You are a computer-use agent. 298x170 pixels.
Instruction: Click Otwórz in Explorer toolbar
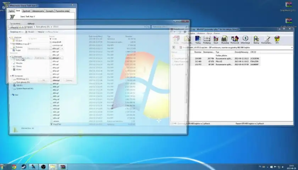coord(29,32)
